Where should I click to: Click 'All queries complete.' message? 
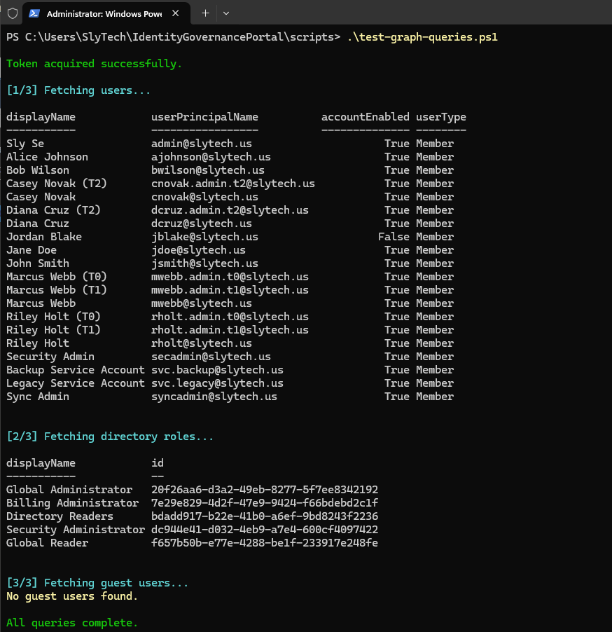pos(72,623)
